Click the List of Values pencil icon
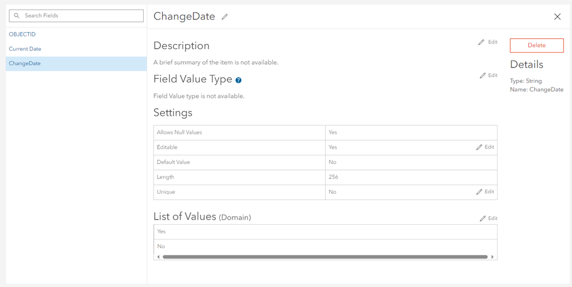 (x=483, y=218)
